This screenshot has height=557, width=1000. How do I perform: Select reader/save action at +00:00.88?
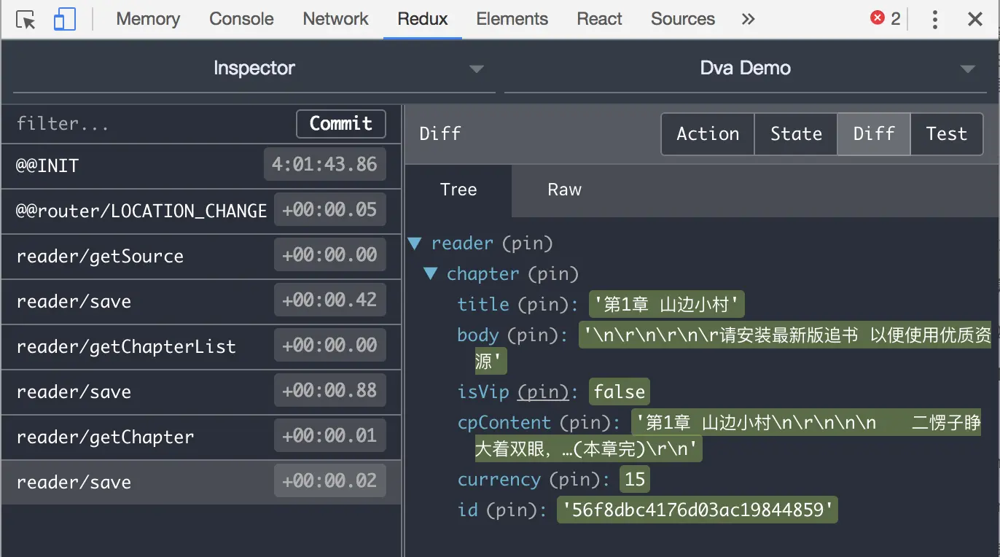201,392
